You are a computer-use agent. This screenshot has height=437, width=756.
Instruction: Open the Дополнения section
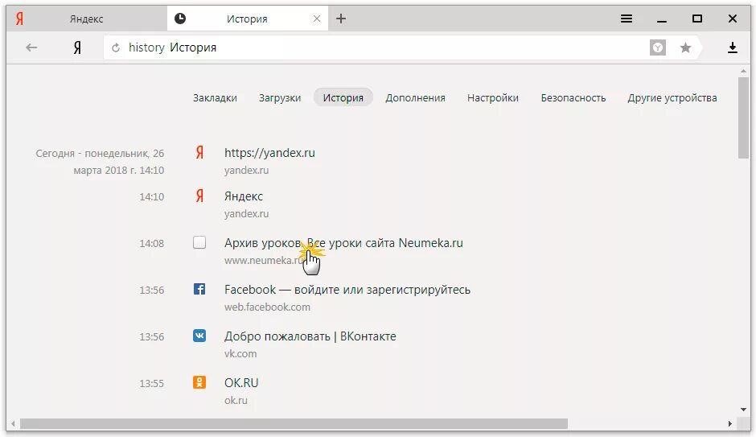click(415, 98)
